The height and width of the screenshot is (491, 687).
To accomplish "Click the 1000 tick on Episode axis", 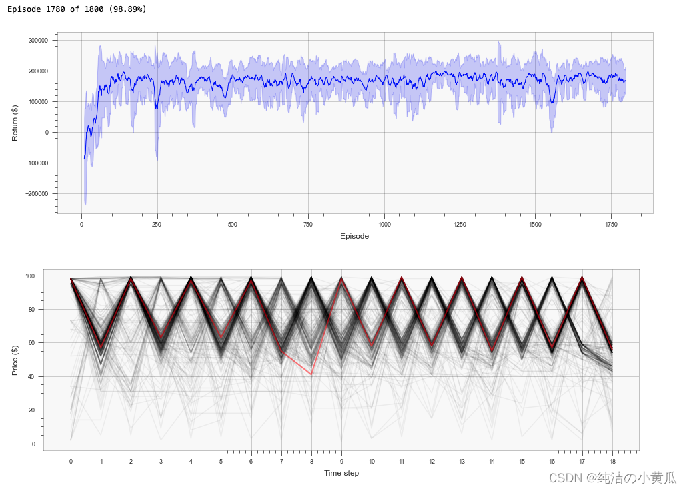I will click(x=384, y=224).
